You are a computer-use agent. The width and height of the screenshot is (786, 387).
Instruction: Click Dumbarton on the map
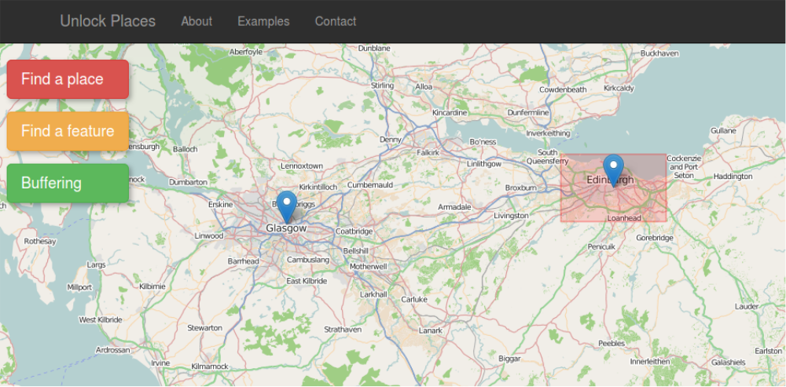188,182
